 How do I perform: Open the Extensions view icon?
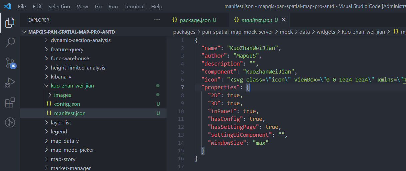pos(10,103)
